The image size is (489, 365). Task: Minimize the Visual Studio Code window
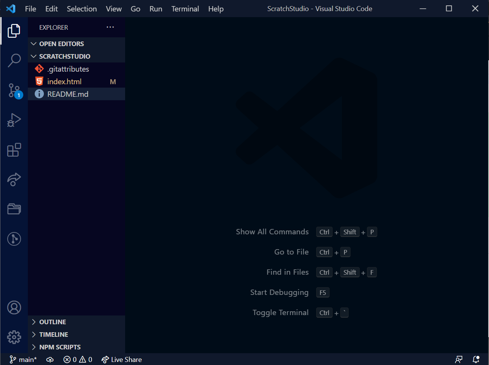point(423,8)
